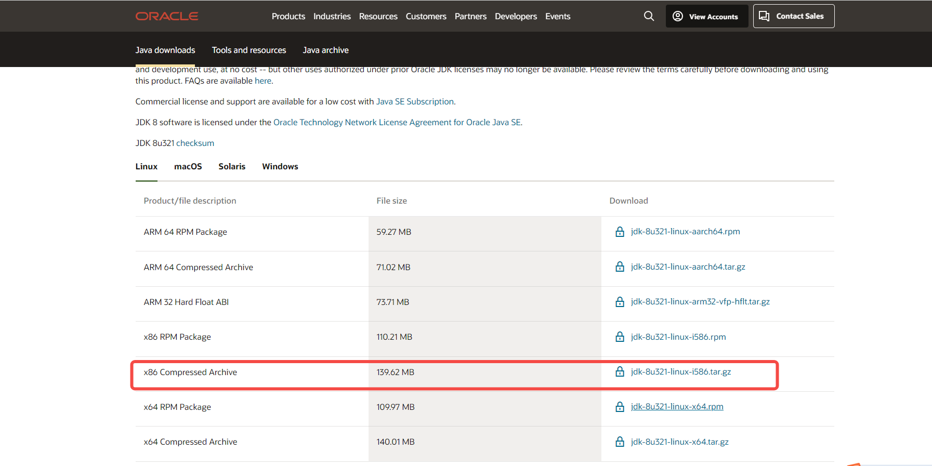Open the Developers menu
932x466 pixels.
pos(516,16)
